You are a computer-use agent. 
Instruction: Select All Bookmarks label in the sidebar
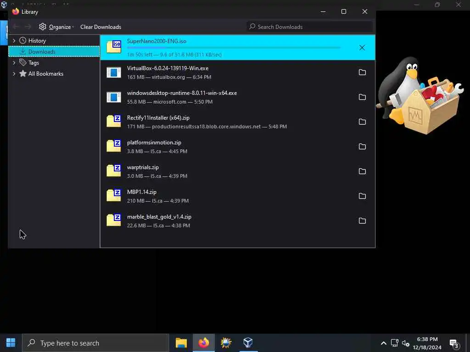coord(46,74)
